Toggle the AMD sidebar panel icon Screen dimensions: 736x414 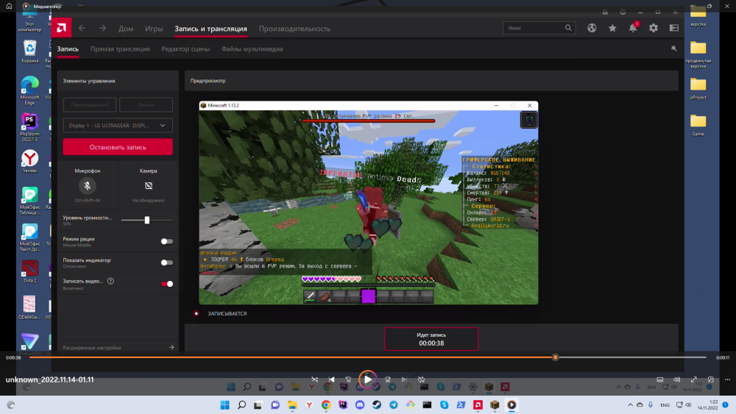point(674,28)
